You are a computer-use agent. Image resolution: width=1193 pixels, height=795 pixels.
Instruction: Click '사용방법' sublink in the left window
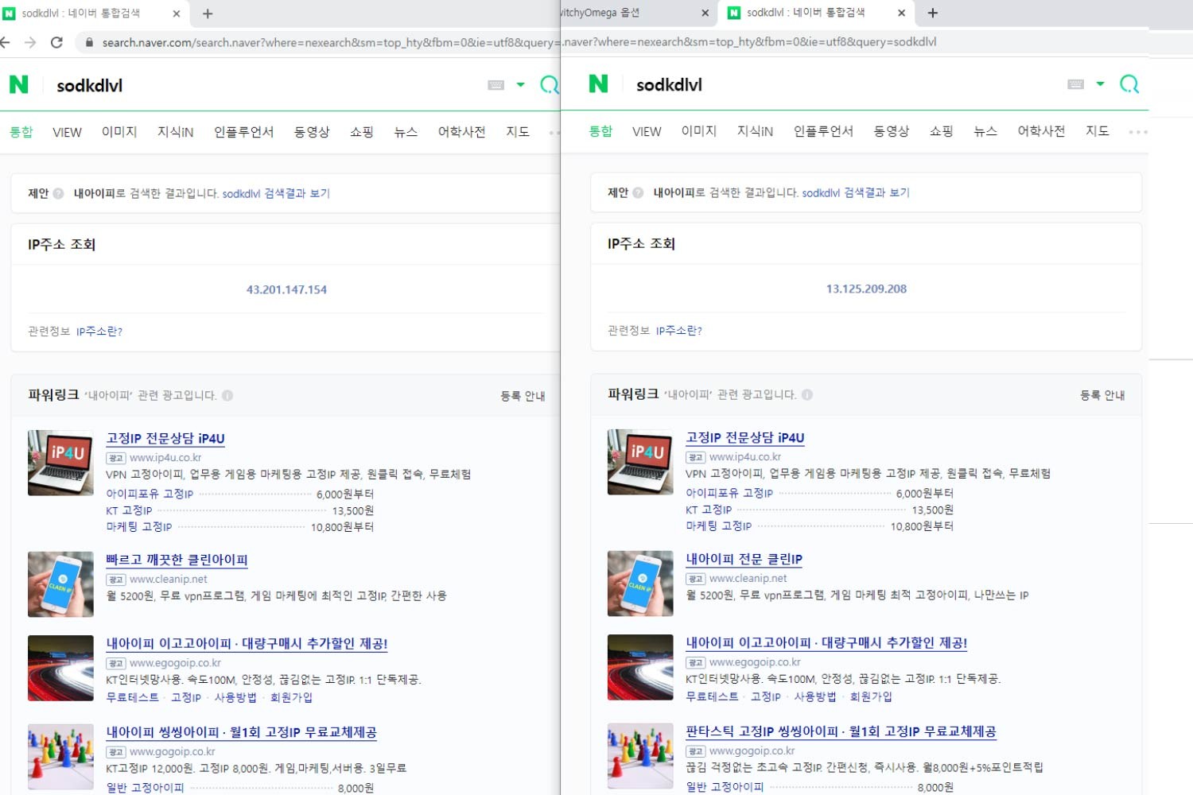[235, 698]
